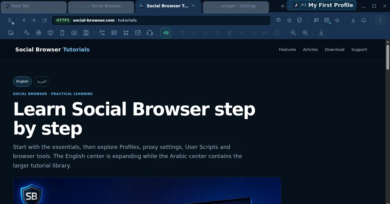Save the page with the floppy disk icon
Viewport: 390px width, 204px height.
coord(86,33)
